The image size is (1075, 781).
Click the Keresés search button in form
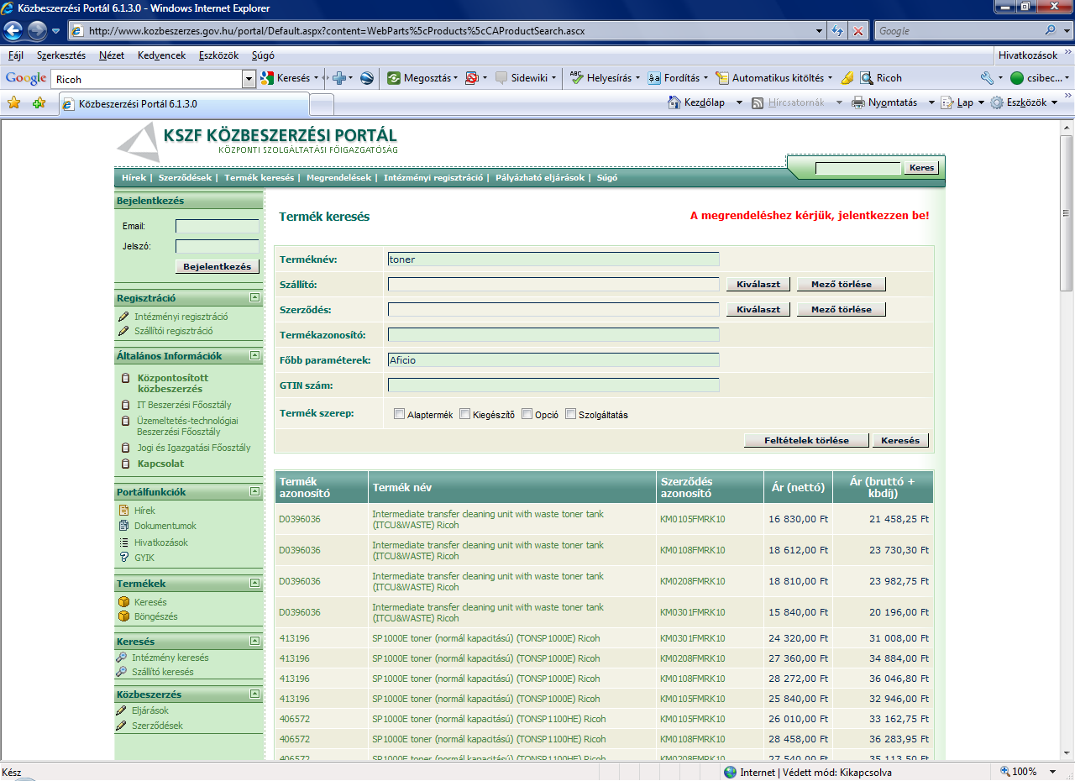[900, 440]
